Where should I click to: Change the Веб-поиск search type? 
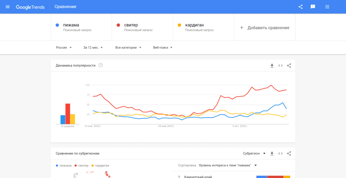pyautogui.click(x=163, y=47)
